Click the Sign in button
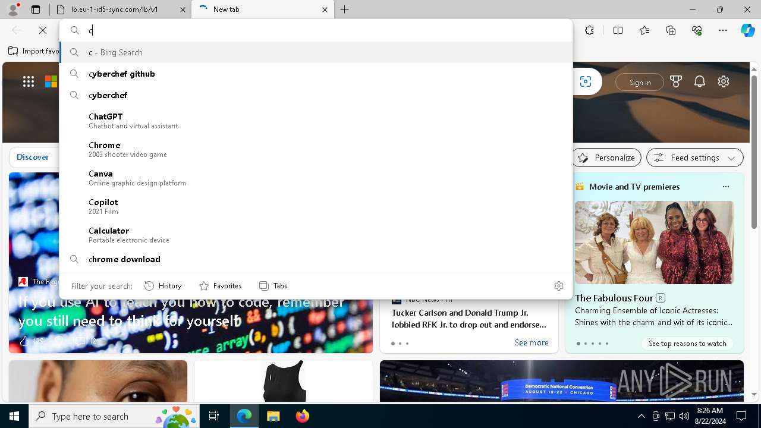This screenshot has height=428, width=761. click(640, 82)
